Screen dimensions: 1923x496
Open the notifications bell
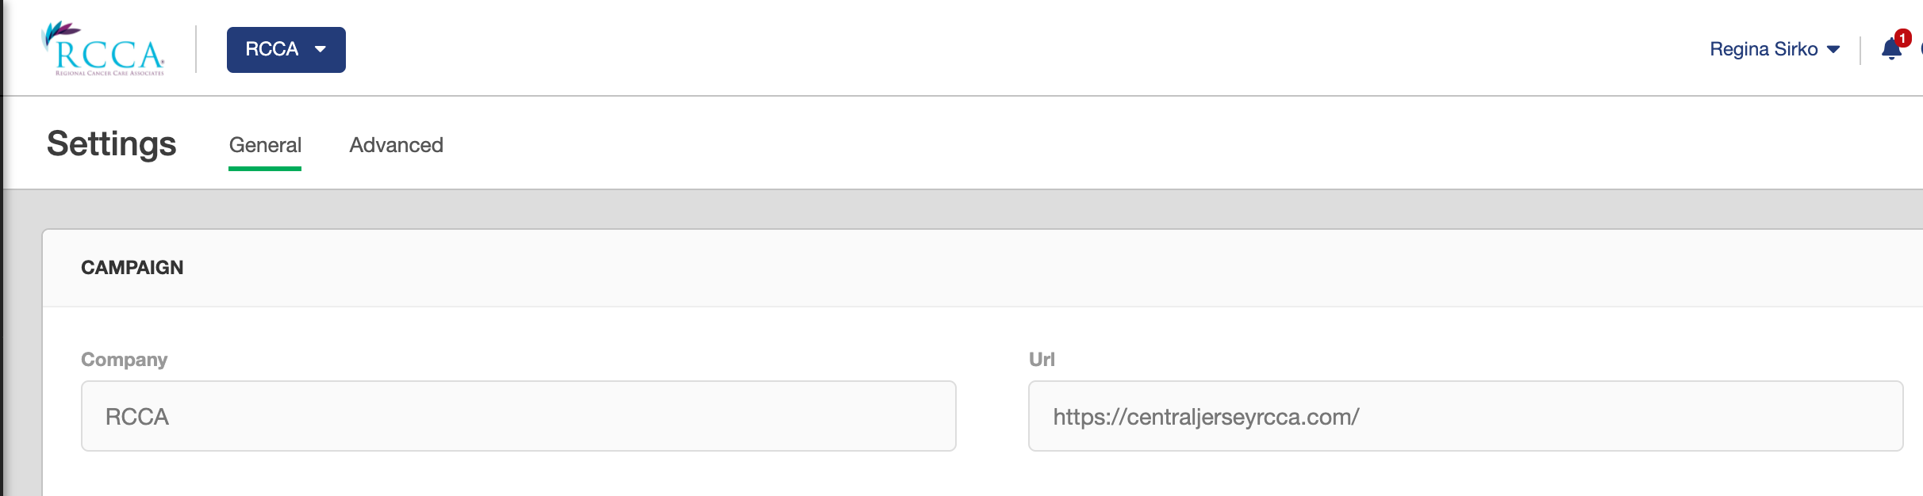click(x=1891, y=50)
